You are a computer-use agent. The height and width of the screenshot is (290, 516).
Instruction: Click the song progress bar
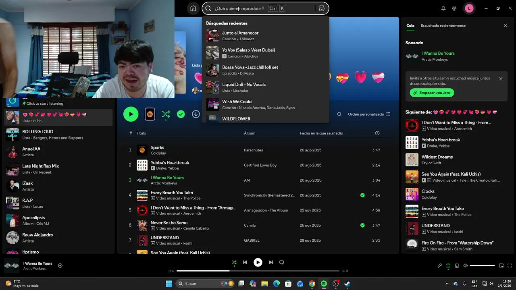click(258, 271)
